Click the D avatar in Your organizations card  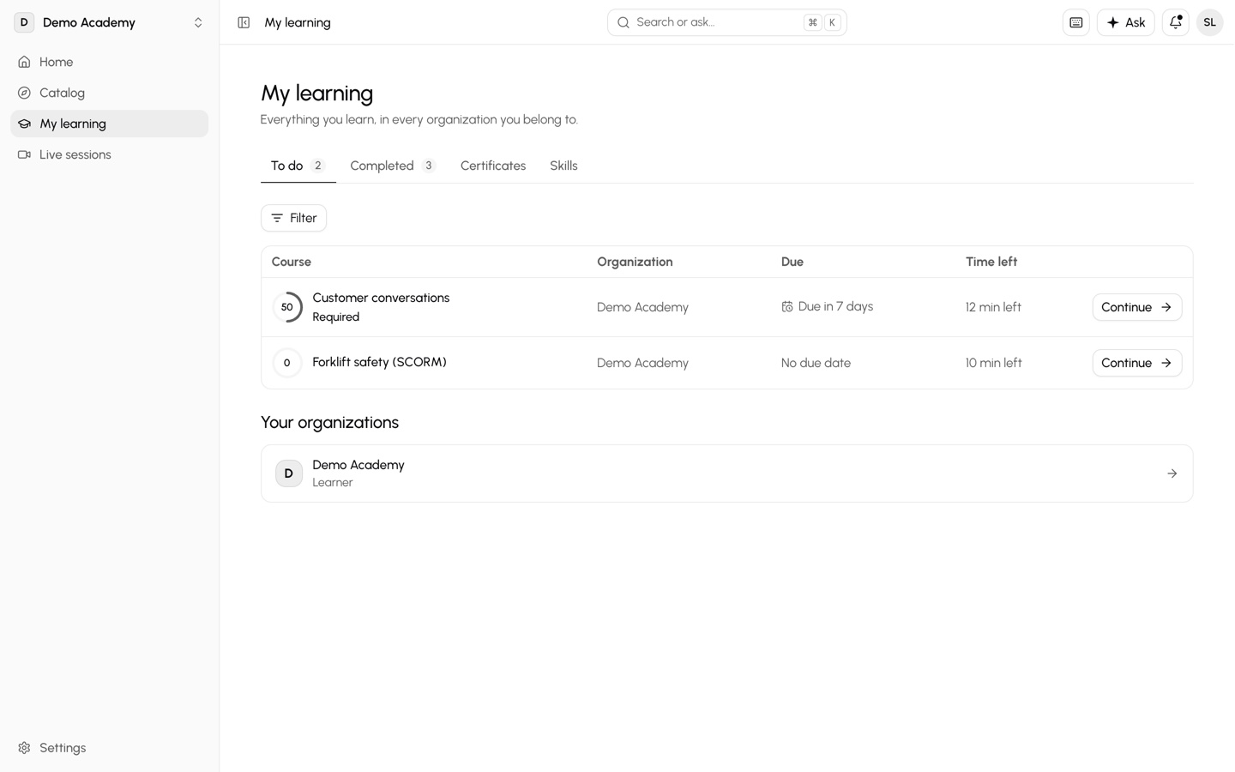click(x=289, y=473)
